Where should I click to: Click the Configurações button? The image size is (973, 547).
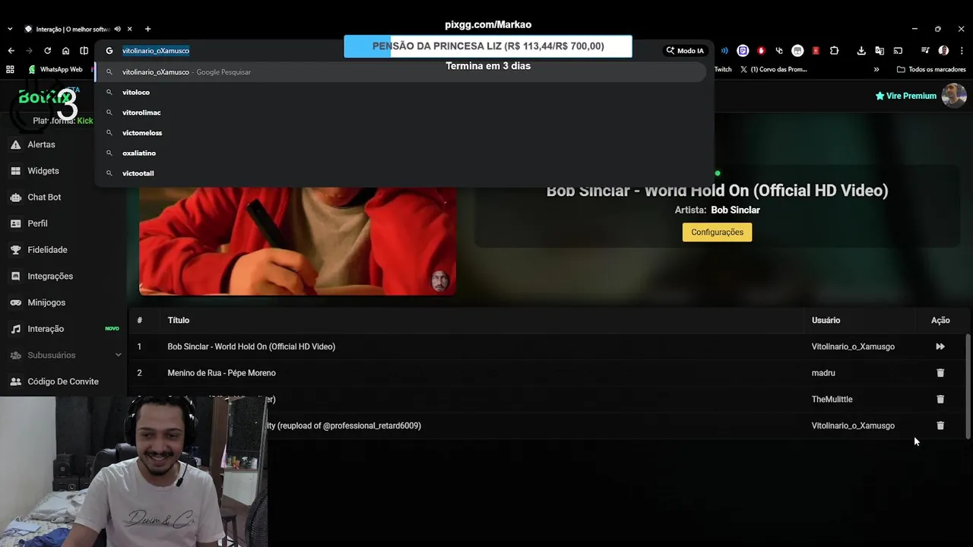click(717, 232)
